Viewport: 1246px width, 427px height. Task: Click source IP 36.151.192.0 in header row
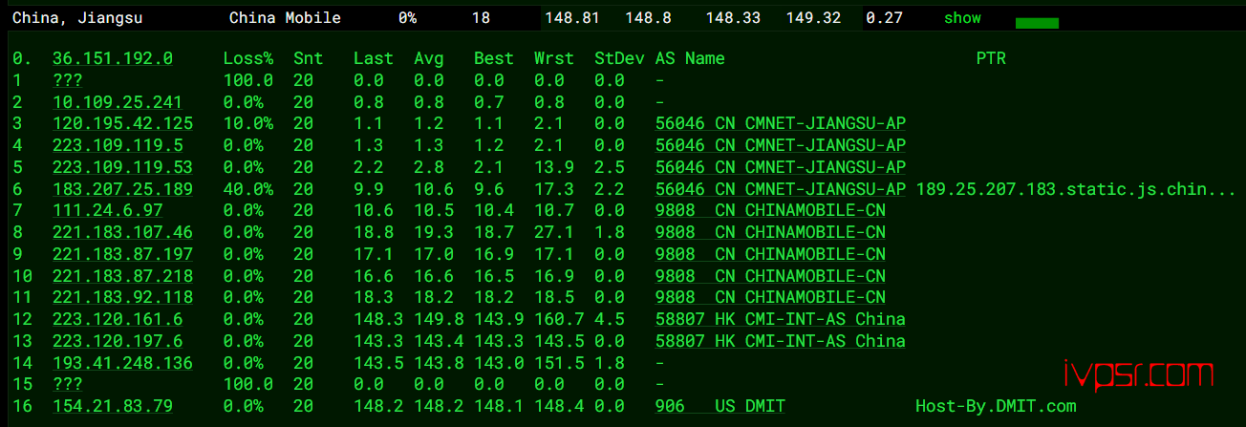click(113, 59)
